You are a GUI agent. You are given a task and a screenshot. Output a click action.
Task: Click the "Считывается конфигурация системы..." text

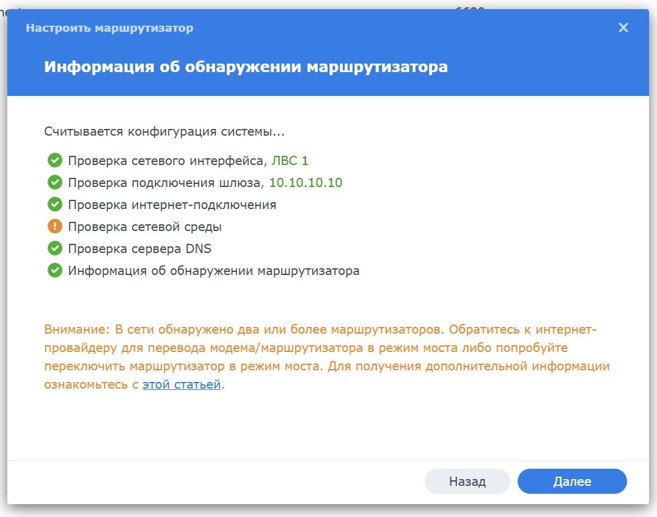[164, 131]
